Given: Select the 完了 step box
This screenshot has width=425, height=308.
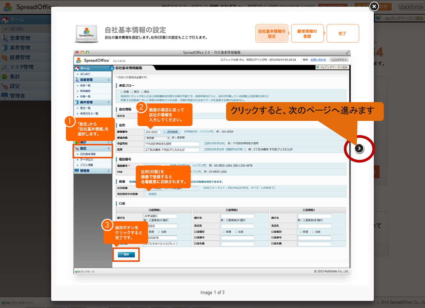Looking at the screenshot, I should (342, 34).
